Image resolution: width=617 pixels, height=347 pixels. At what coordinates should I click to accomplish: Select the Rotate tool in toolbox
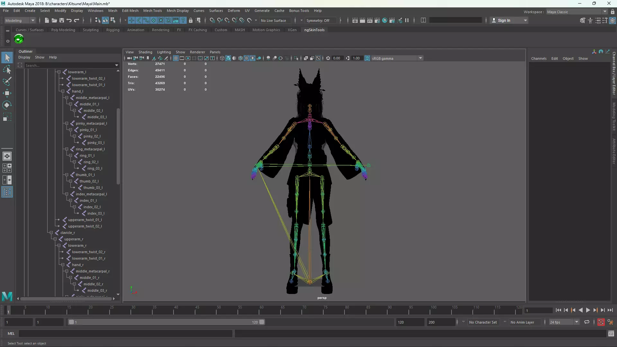click(7, 105)
